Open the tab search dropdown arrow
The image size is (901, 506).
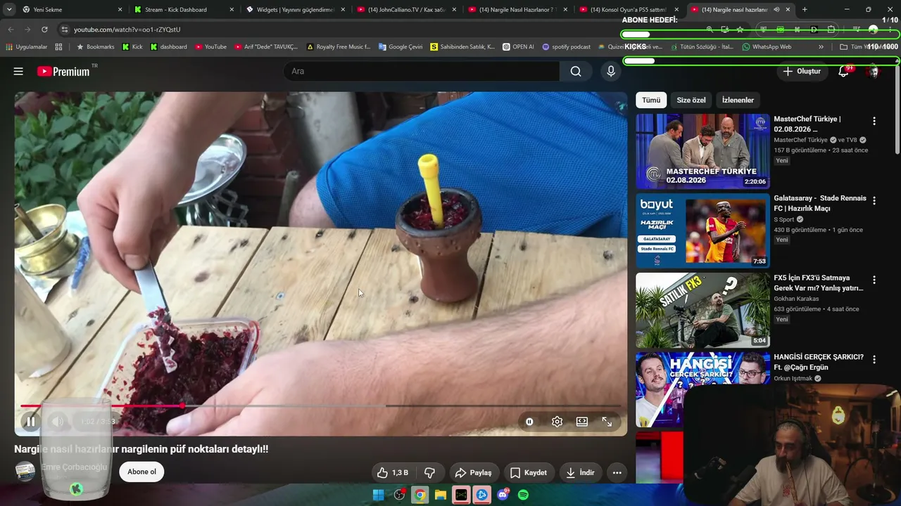pyautogui.click(x=9, y=10)
